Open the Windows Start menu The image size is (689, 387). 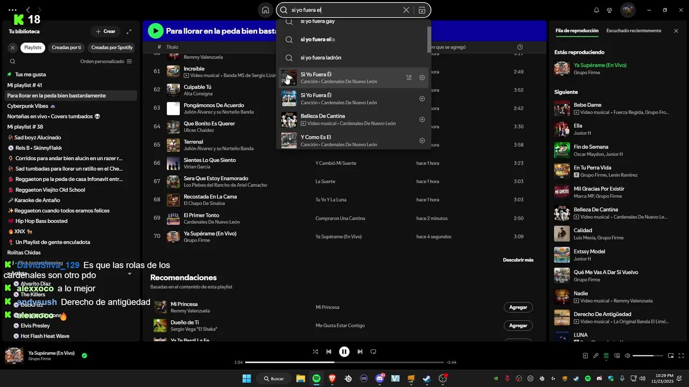(x=247, y=378)
